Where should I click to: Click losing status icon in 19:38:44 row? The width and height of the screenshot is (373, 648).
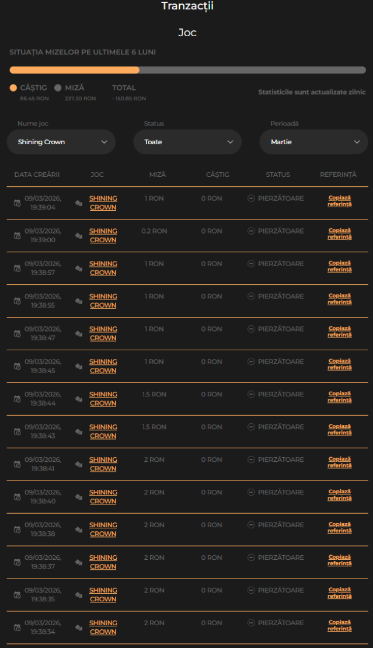pyautogui.click(x=251, y=394)
